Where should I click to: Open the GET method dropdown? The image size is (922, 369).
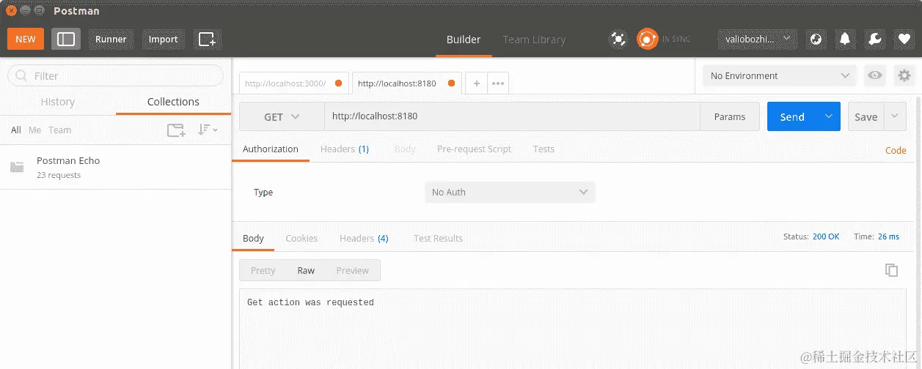pyautogui.click(x=282, y=116)
